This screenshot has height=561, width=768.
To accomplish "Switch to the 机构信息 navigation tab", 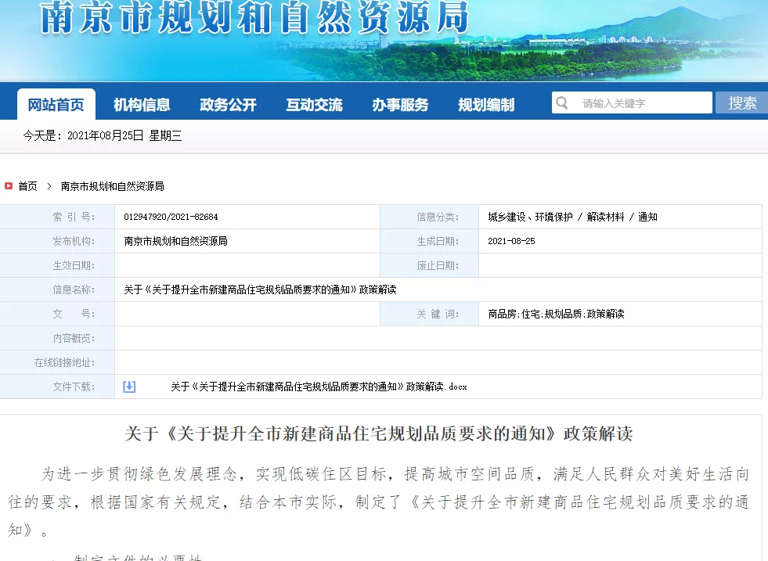I will pyautogui.click(x=142, y=105).
